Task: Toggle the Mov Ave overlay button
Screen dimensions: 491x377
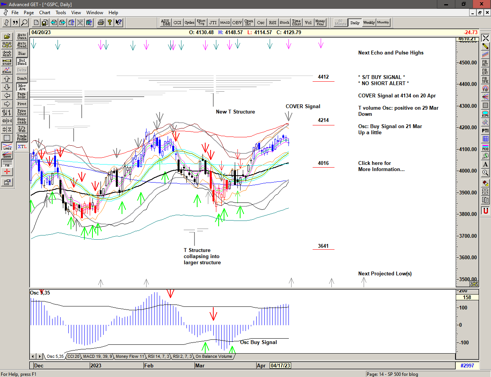Action: 22,87
